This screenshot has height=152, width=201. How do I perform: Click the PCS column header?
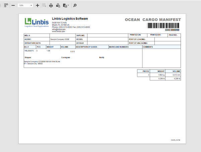coord(41,47)
